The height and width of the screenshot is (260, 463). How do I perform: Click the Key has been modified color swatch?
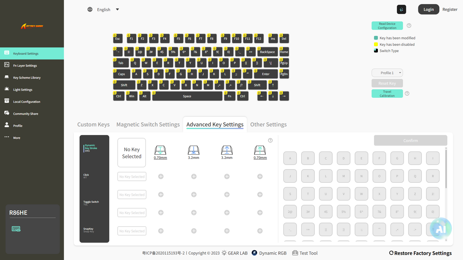pos(376,38)
